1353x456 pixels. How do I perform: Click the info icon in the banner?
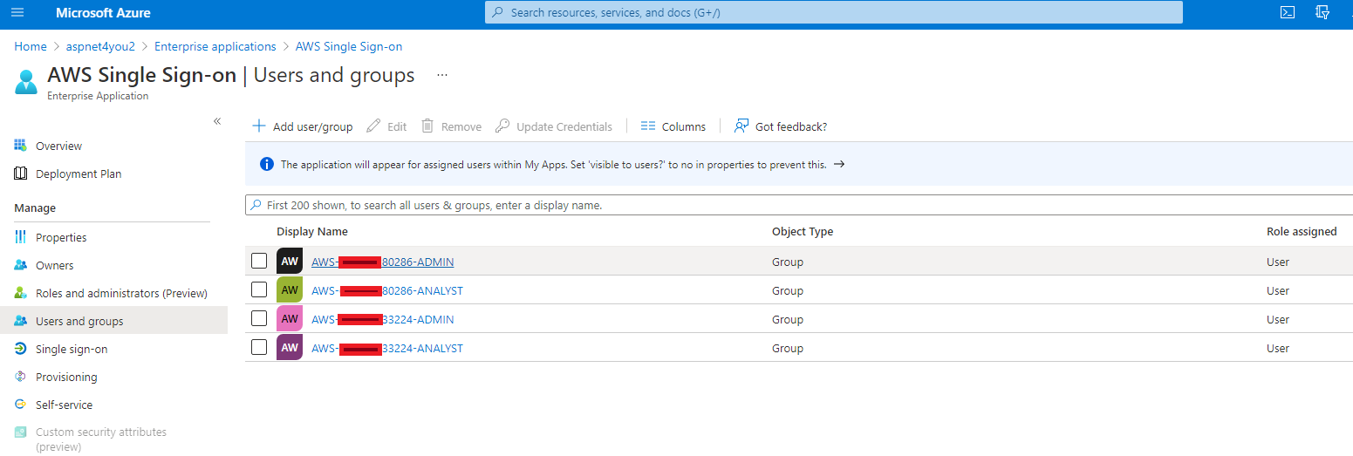point(266,164)
